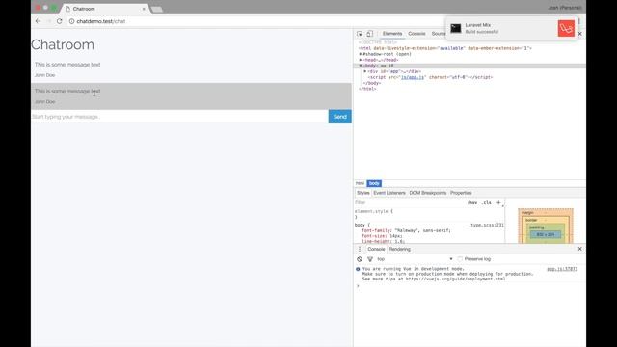The width and height of the screenshot is (617, 347).
Task: Switch to the DevTools Sources tab
Action: [x=439, y=34]
